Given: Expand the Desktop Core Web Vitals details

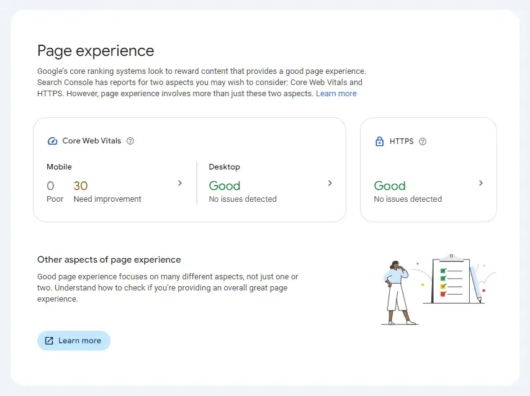Looking at the screenshot, I should click(x=330, y=183).
